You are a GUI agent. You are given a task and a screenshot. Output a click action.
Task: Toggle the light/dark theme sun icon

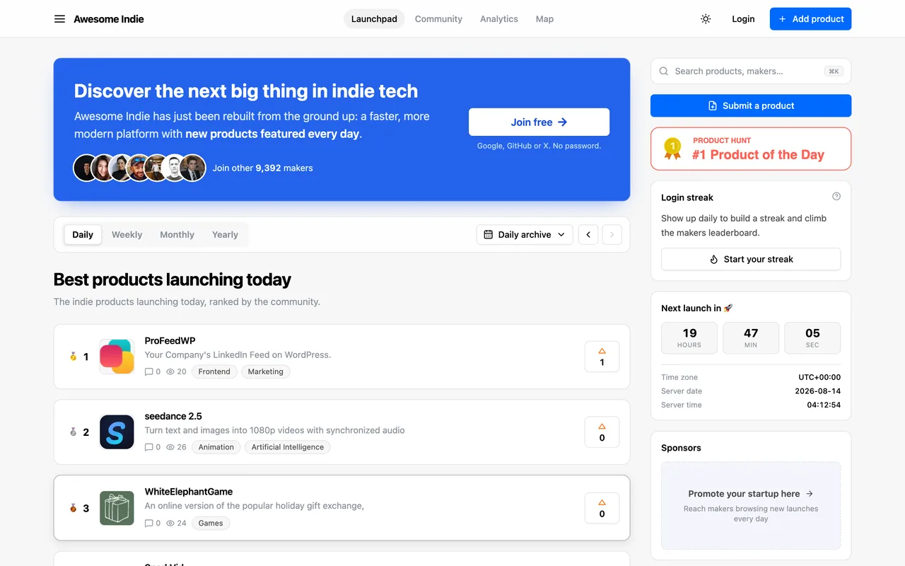click(x=706, y=19)
